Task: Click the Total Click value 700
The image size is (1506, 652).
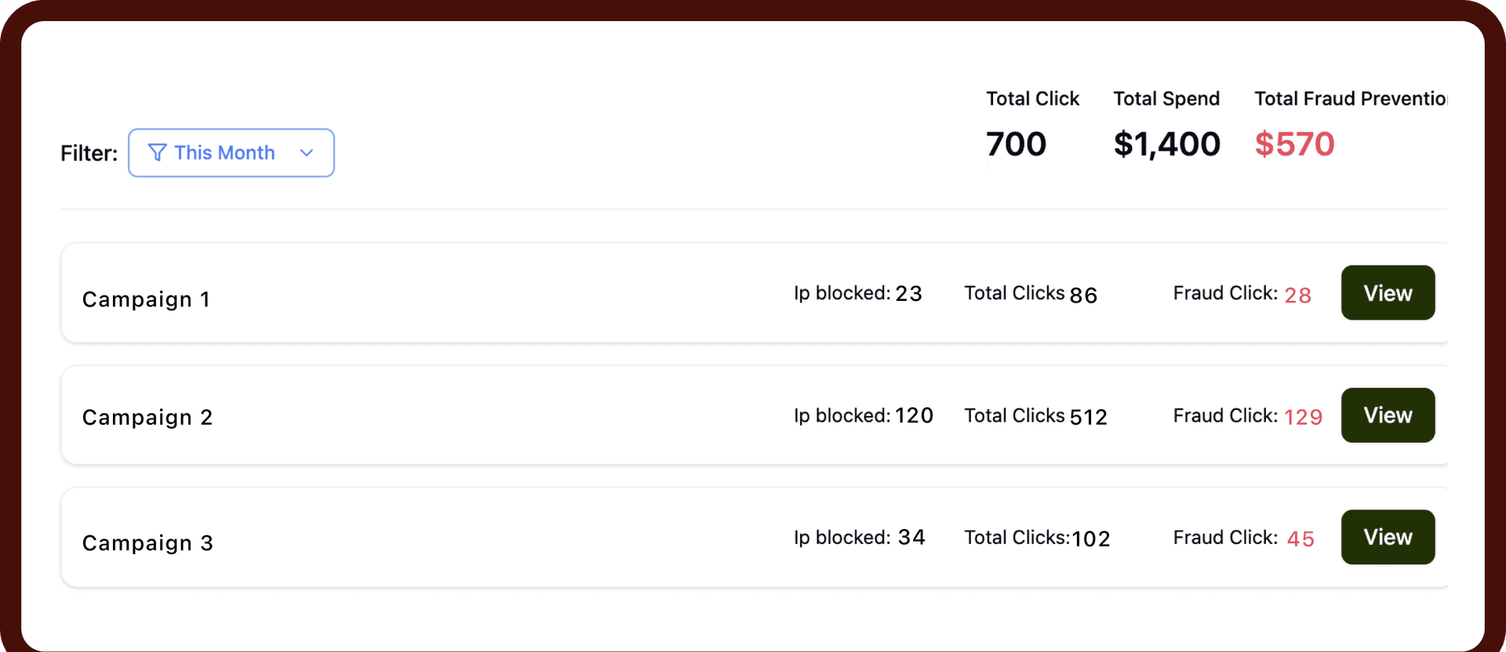Action: [1016, 144]
